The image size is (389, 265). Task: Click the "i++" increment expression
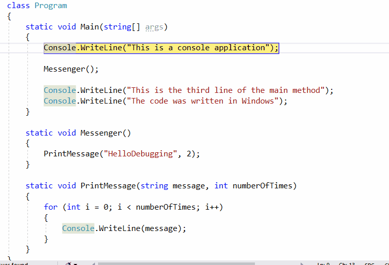(212, 207)
